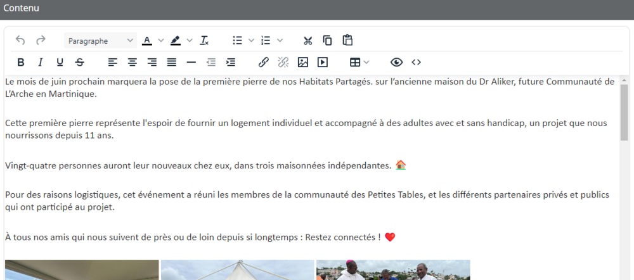
Task: Toggle italic formatting
Action: (40, 62)
